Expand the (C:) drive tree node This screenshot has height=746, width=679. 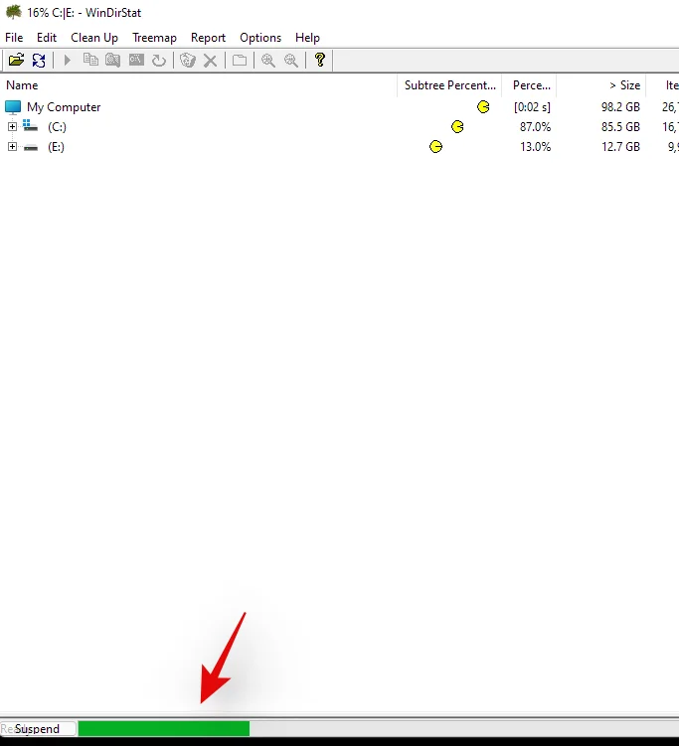(x=12, y=127)
